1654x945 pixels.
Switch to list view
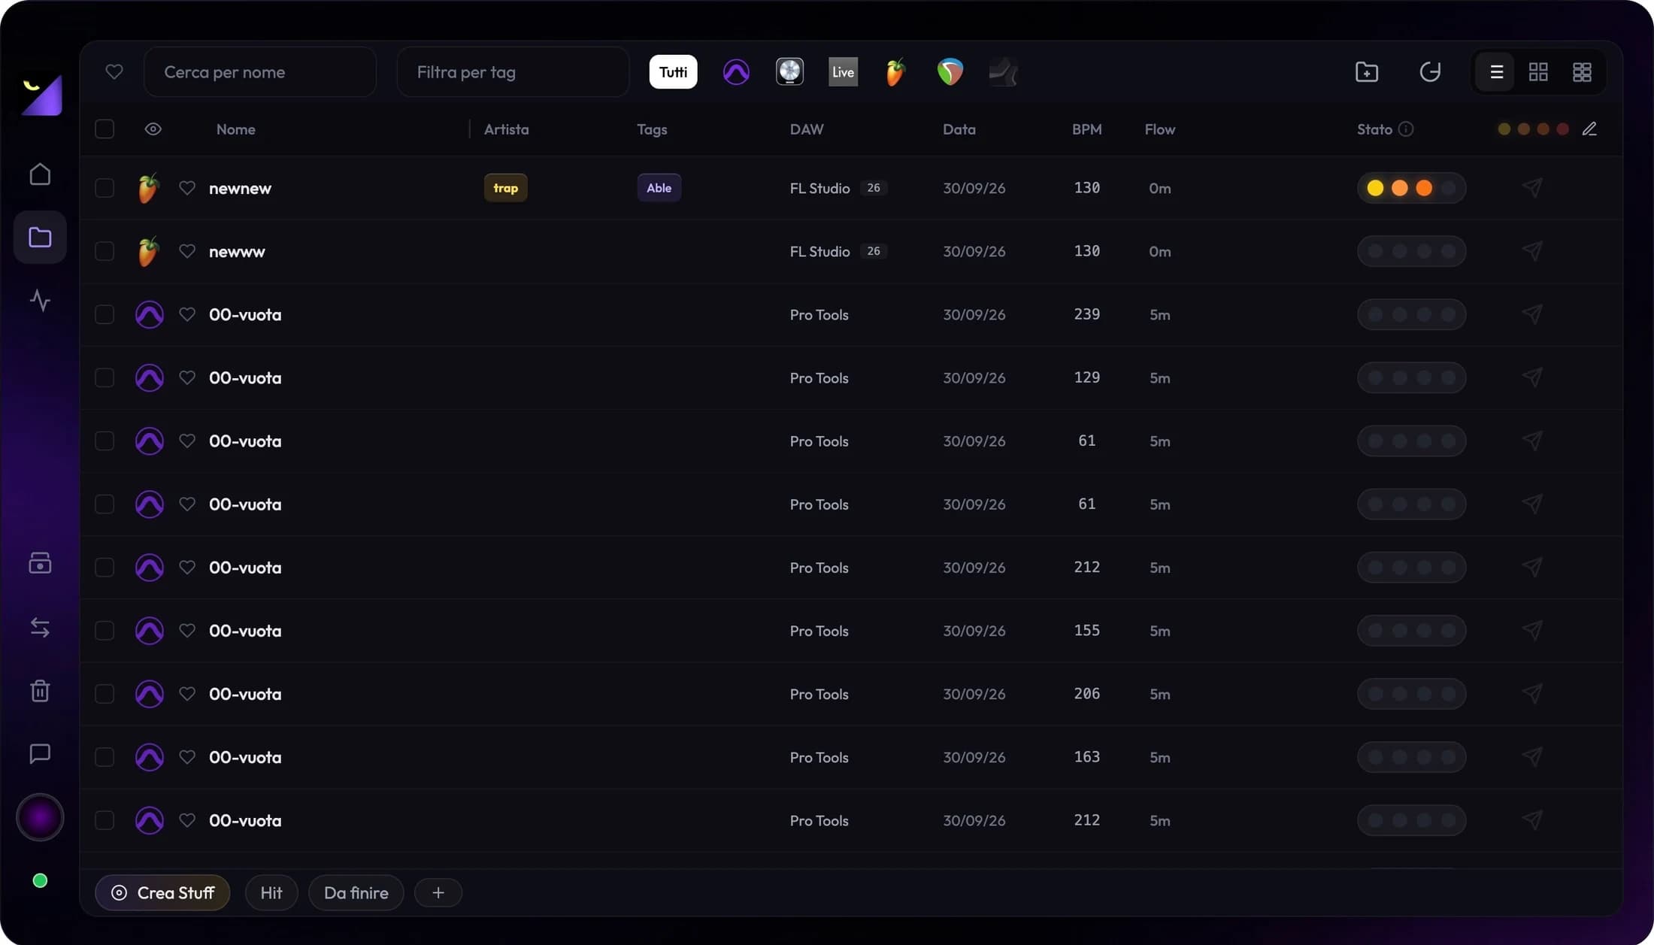pos(1496,72)
